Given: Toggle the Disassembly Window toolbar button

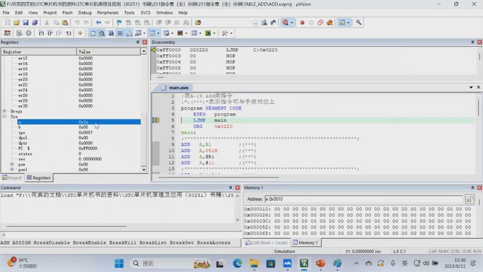Looking at the screenshot, I should [x=101, y=33].
